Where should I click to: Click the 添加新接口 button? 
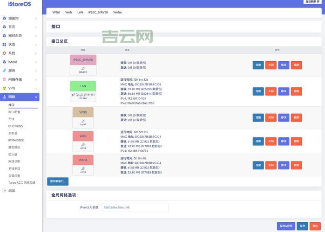pyautogui.click(x=58, y=181)
